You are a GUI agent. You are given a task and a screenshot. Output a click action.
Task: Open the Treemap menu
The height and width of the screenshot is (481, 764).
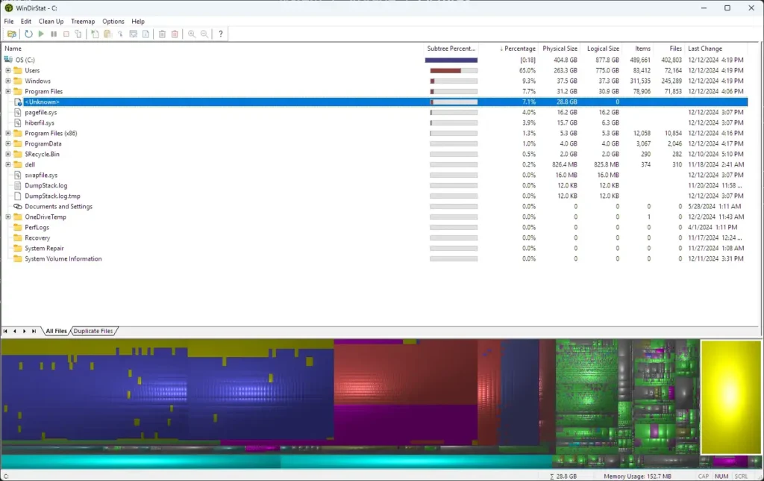(x=82, y=21)
